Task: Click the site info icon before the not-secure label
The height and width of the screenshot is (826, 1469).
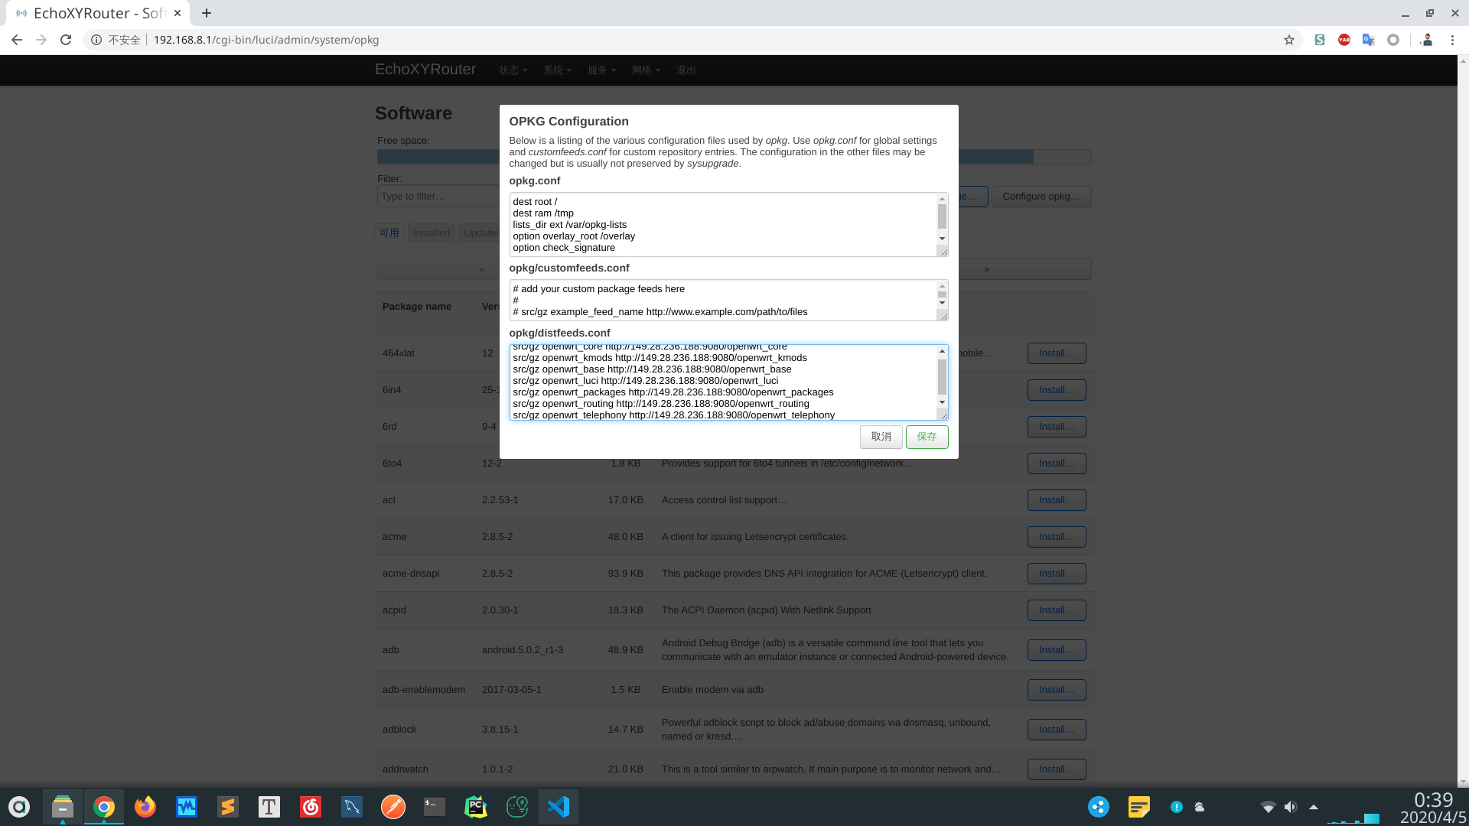Action: [96, 40]
